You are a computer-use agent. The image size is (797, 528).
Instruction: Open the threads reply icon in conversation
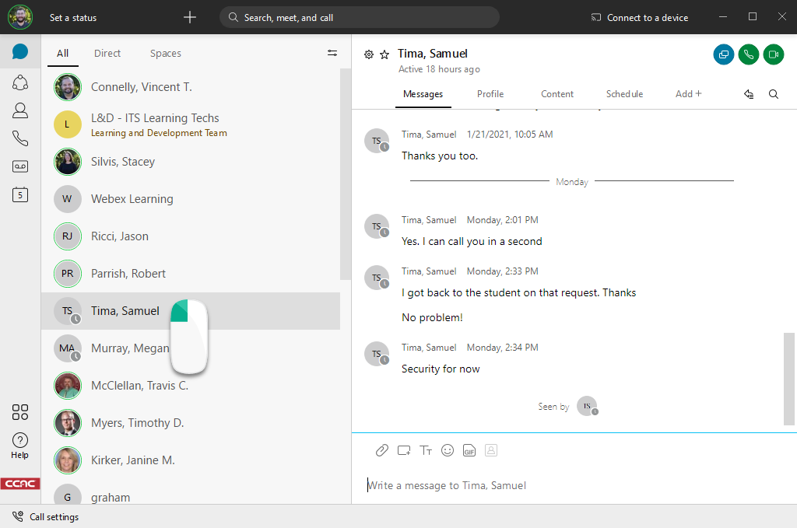pos(749,94)
